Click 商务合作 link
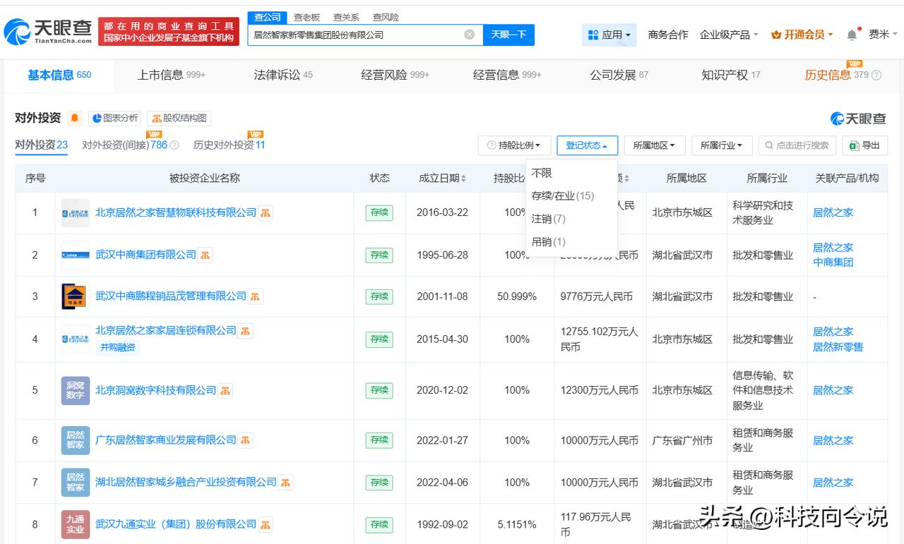This screenshot has height=544, width=904. 667,35
